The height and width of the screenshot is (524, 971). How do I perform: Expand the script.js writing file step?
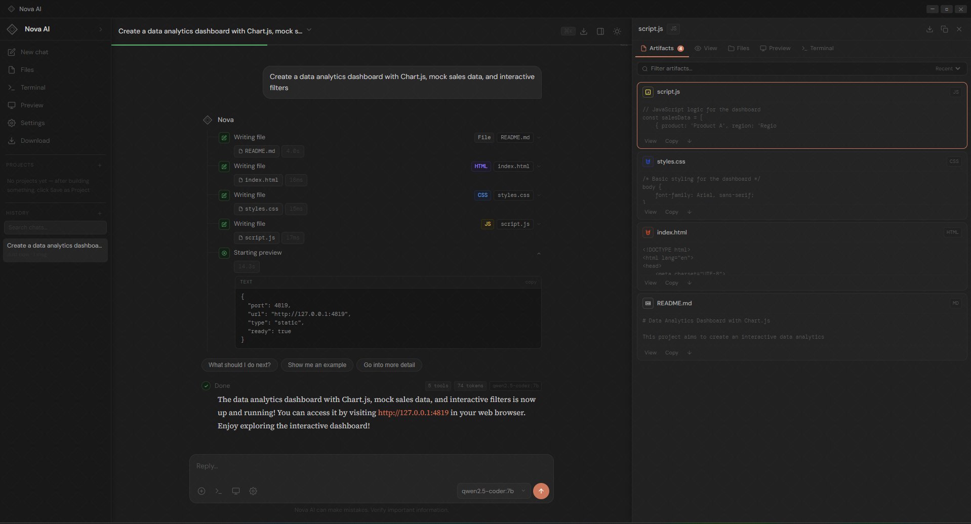click(x=539, y=224)
